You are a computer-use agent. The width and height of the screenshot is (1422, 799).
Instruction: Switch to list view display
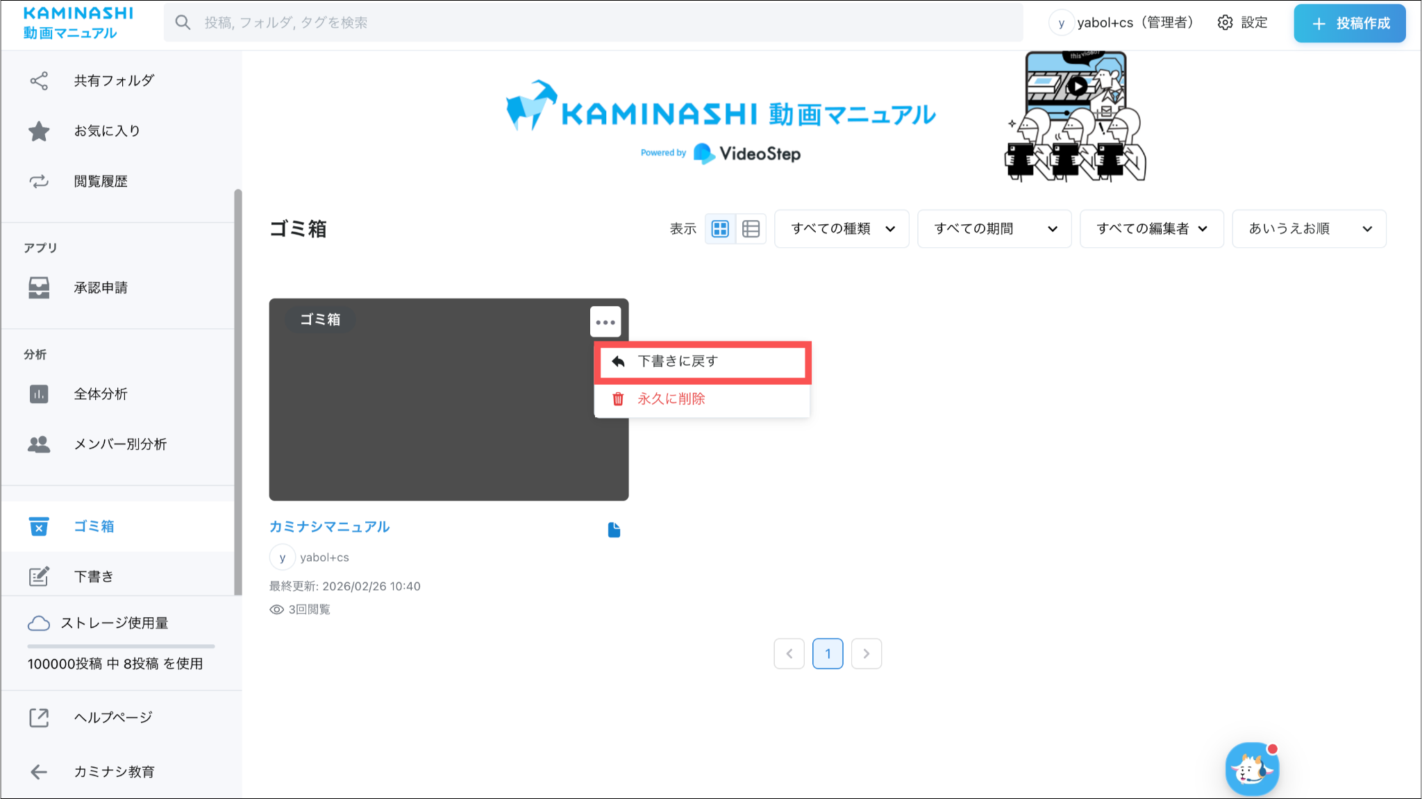pyautogui.click(x=751, y=229)
